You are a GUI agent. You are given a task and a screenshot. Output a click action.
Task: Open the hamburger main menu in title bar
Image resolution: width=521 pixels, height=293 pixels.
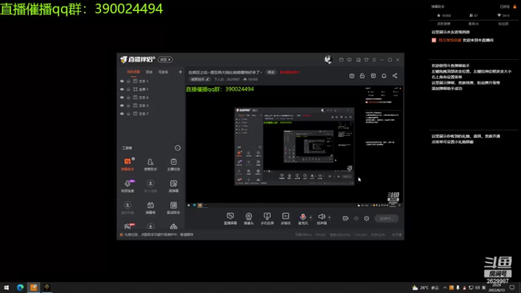374,60
